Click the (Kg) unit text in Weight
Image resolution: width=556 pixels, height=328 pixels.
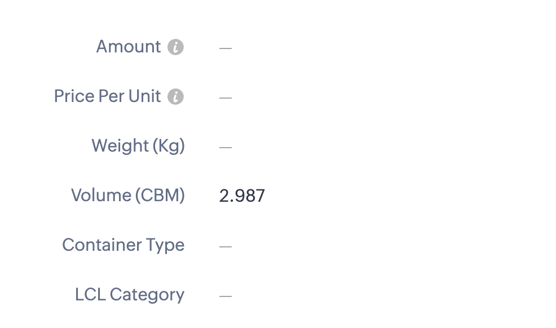point(169,146)
